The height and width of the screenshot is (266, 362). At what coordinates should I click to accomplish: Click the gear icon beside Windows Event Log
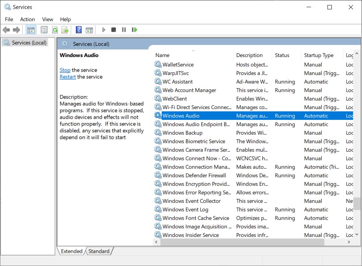(x=158, y=209)
